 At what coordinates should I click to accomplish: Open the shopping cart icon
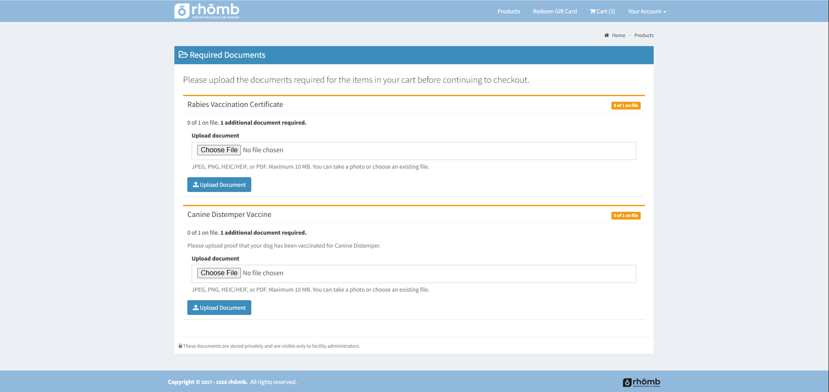pyautogui.click(x=593, y=11)
